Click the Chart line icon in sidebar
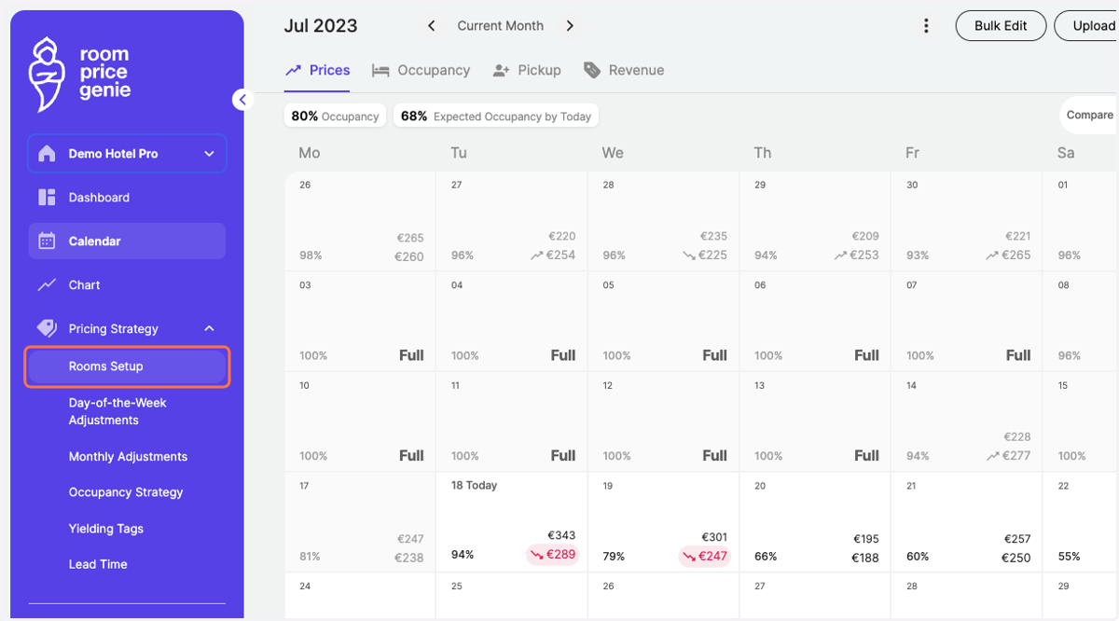1119x621 pixels. [47, 285]
